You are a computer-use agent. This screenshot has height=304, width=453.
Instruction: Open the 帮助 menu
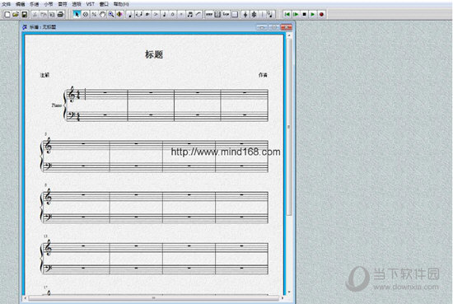pos(121,4)
